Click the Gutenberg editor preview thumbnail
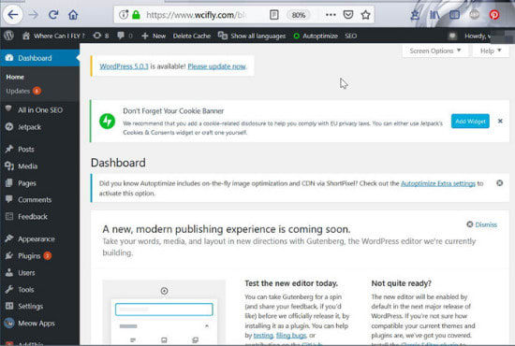Viewport: 515px width, 346px height. click(164, 312)
